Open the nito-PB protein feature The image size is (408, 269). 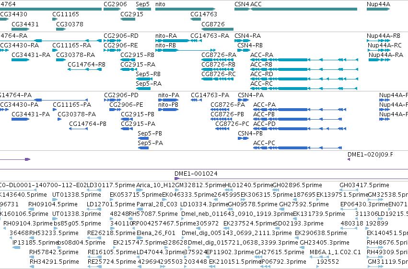pos(168,105)
